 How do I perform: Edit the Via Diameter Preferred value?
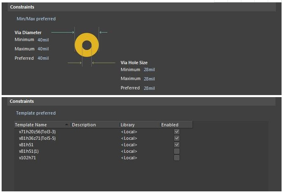(x=43, y=58)
